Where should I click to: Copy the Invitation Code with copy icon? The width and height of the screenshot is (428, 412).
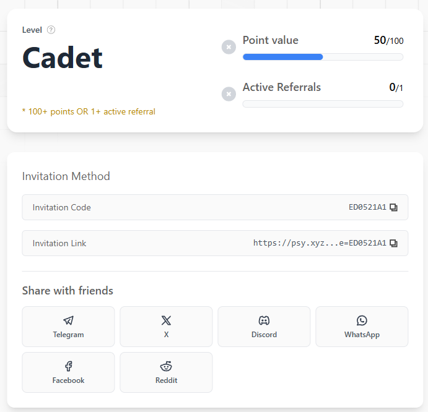393,207
